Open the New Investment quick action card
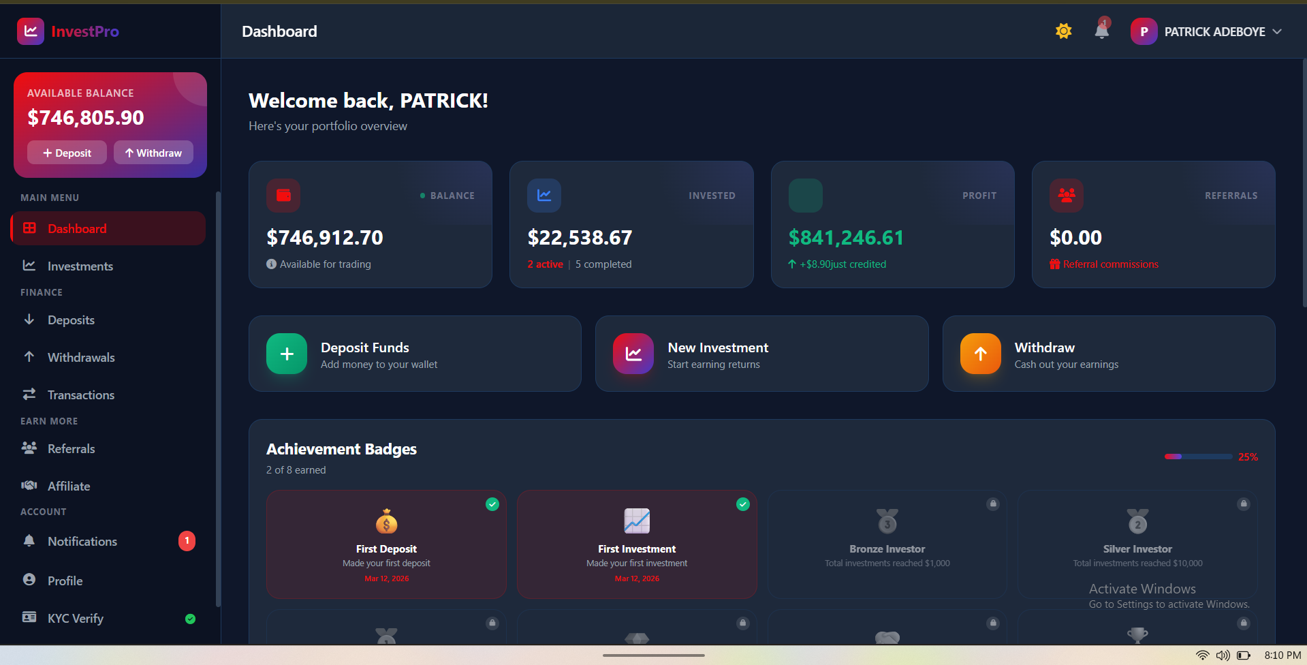Screen dimensions: 1307x665 tap(761, 354)
